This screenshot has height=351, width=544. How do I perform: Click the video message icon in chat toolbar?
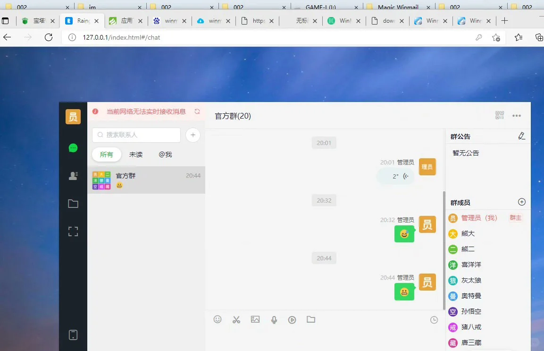[292, 319]
